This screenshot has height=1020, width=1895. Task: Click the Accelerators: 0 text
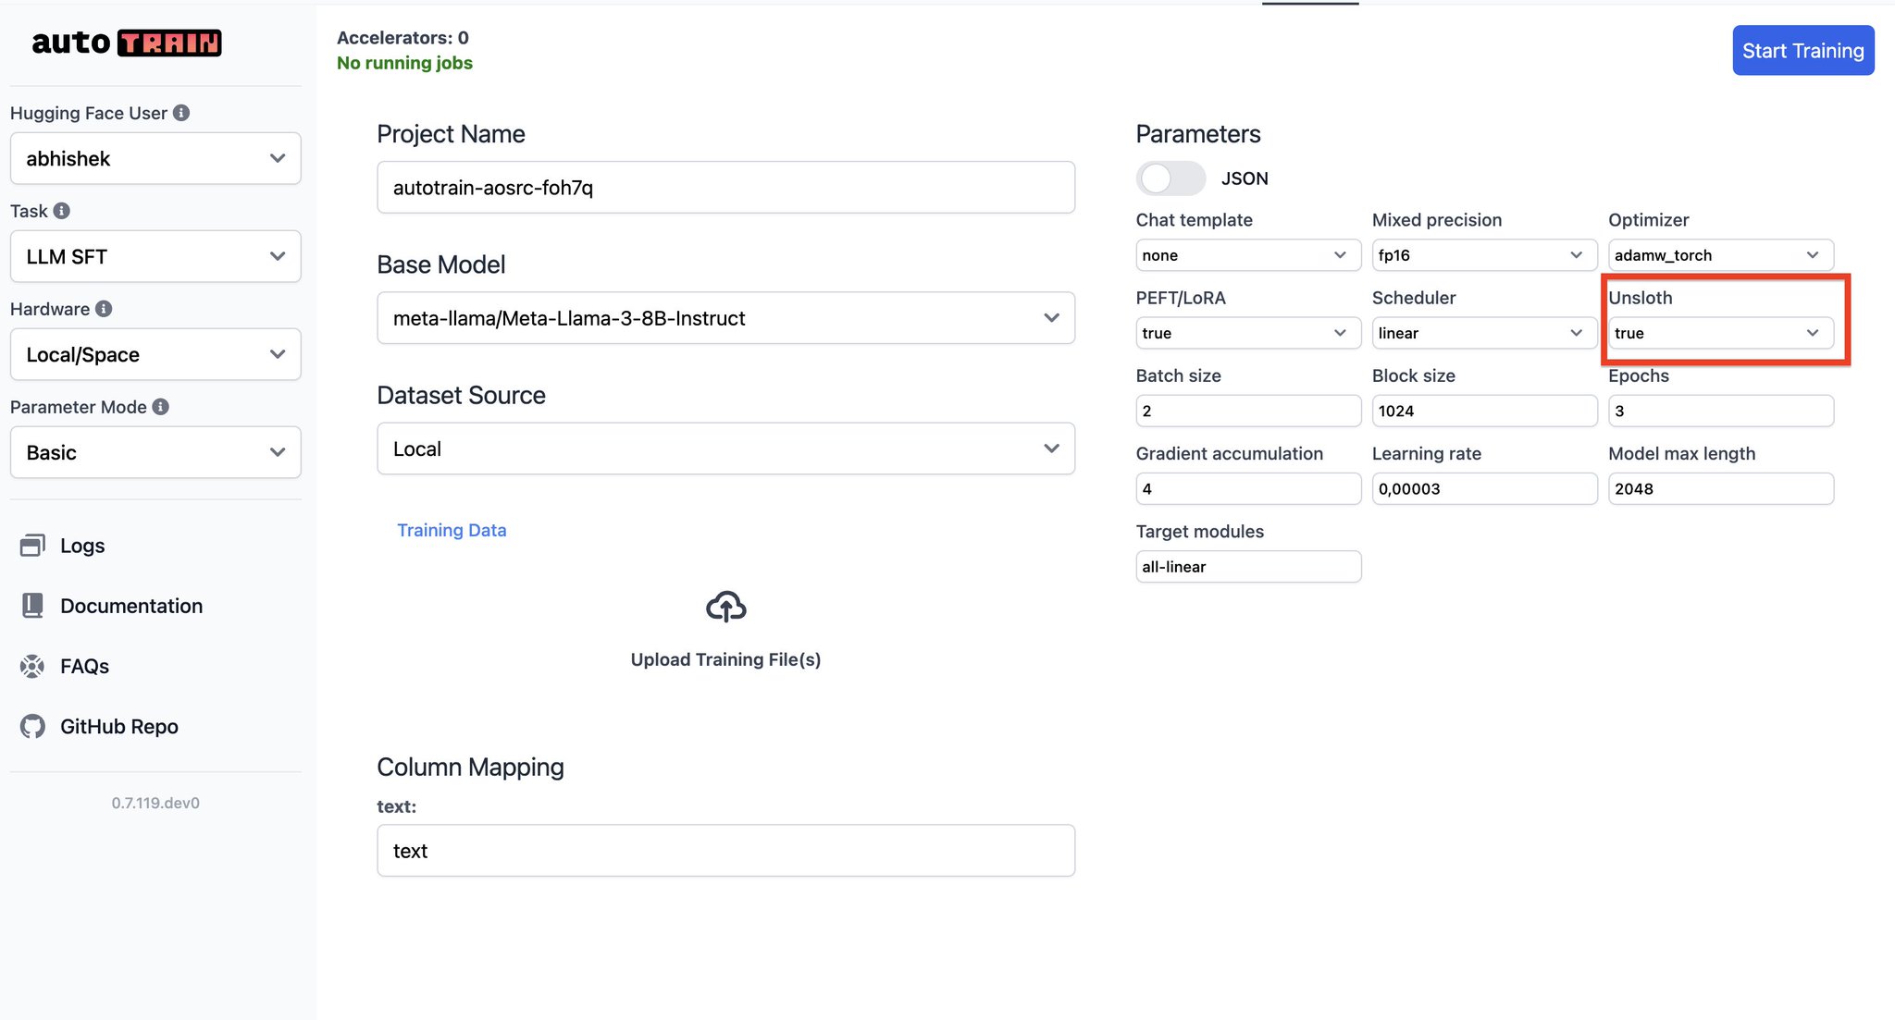point(403,38)
